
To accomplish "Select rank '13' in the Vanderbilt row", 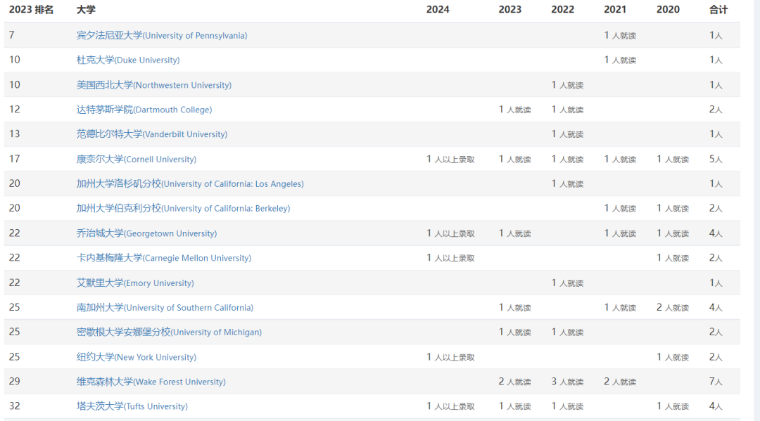I will pyautogui.click(x=15, y=134).
